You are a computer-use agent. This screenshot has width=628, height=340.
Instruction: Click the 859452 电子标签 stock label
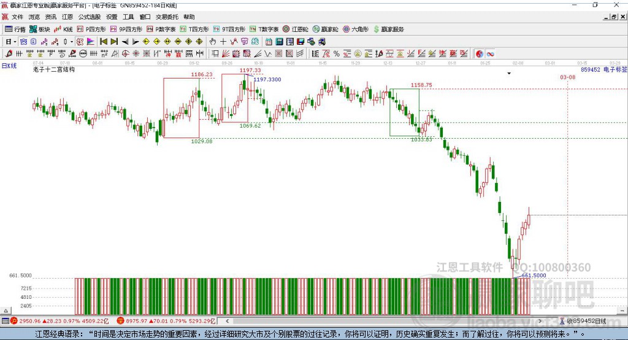tap(604, 69)
